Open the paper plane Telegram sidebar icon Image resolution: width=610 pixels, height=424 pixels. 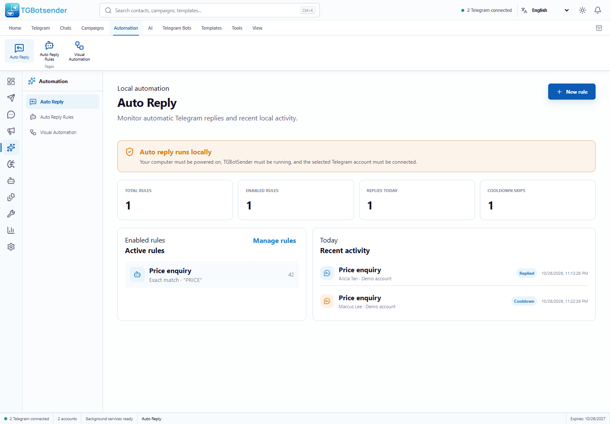[x=11, y=98]
